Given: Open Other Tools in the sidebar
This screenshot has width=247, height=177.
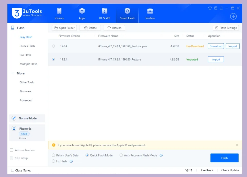Looking at the screenshot, I should [27, 82].
